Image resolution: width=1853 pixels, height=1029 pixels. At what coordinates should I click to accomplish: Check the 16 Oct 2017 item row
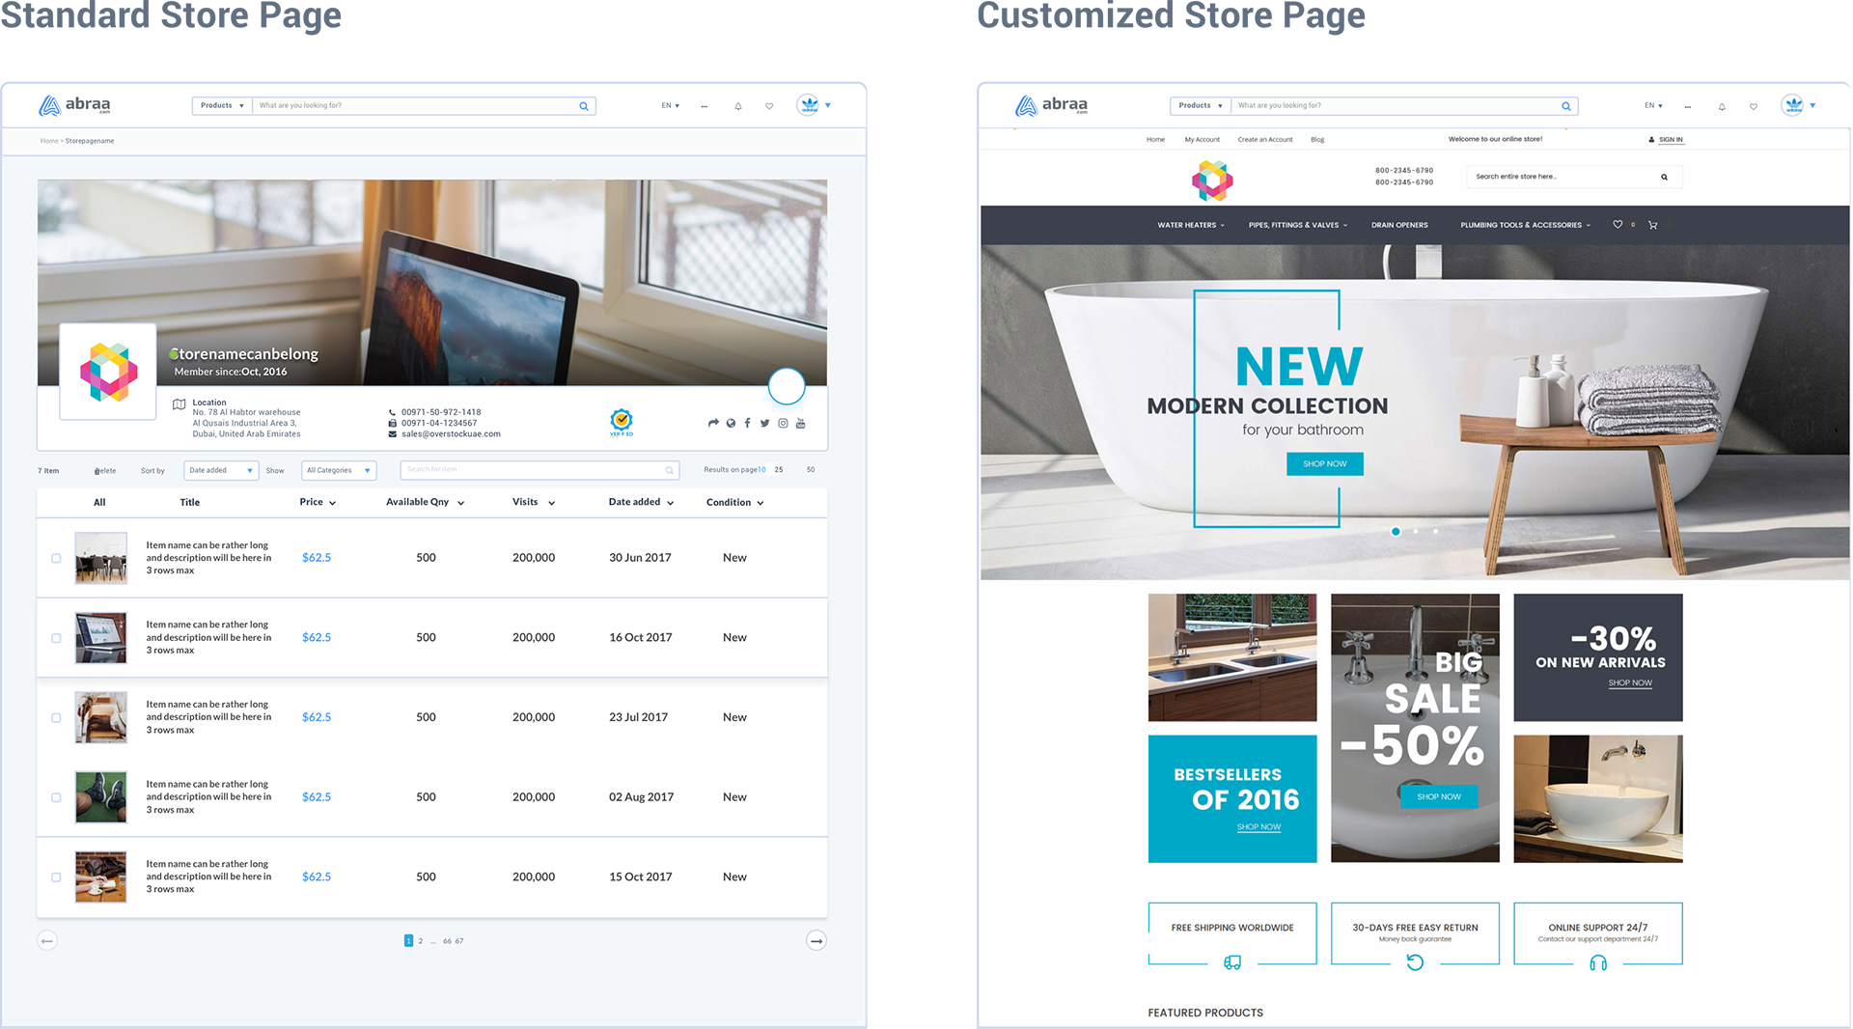[56, 638]
